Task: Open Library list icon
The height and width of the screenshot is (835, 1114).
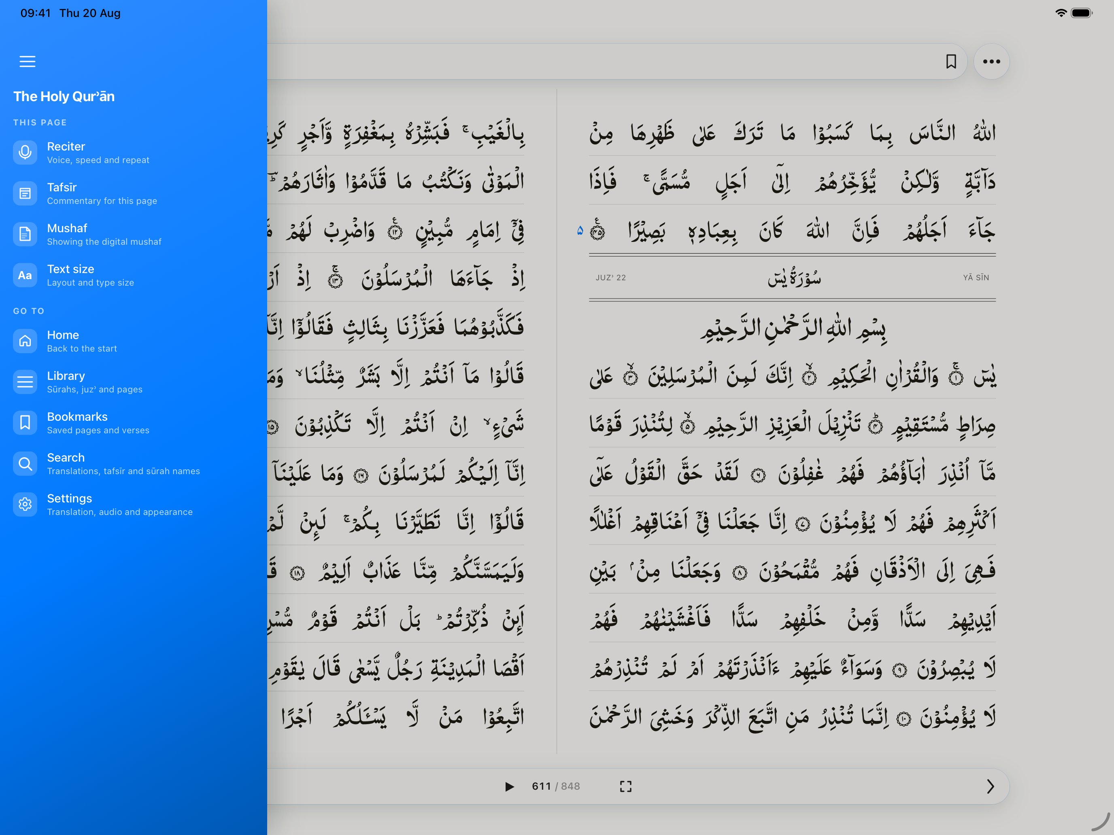Action: tap(25, 382)
